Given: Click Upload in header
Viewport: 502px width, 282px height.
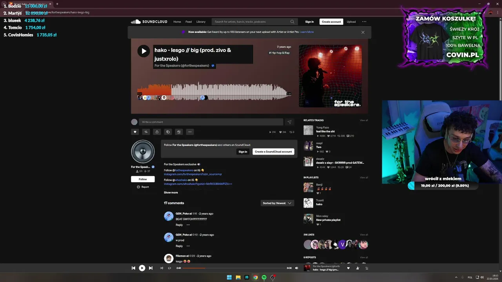Looking at the screenshot, I should click(351, 22).
